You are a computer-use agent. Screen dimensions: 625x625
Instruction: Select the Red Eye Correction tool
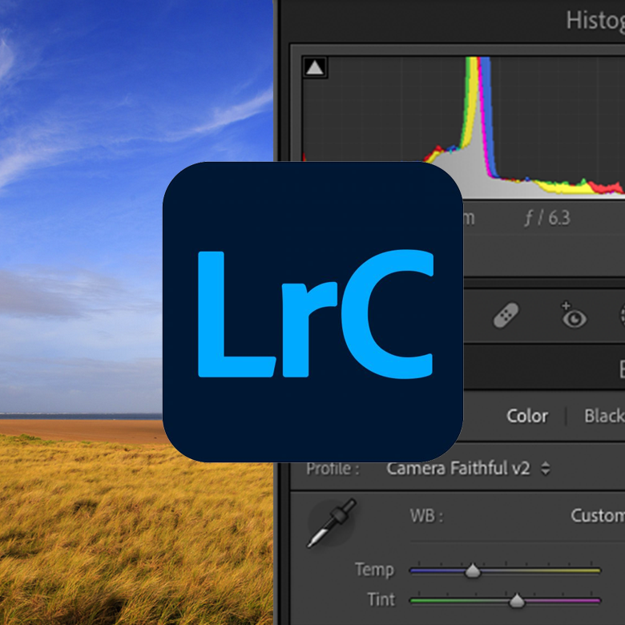(x=573, y=317)
